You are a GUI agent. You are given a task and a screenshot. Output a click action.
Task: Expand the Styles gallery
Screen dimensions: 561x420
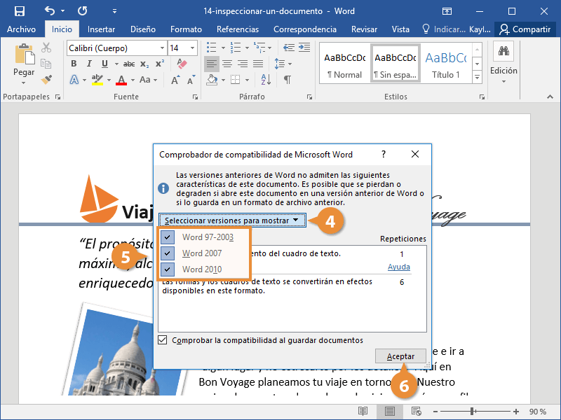478,77
